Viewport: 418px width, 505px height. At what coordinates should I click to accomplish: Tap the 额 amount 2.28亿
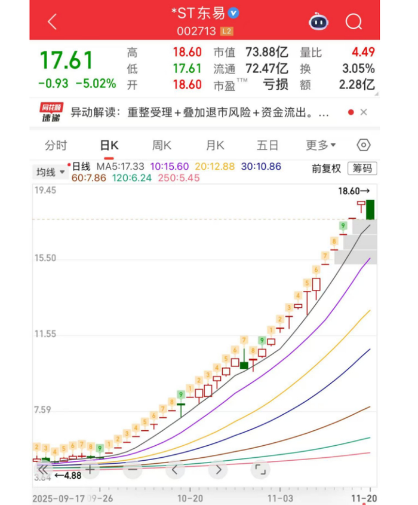[357, 85]
